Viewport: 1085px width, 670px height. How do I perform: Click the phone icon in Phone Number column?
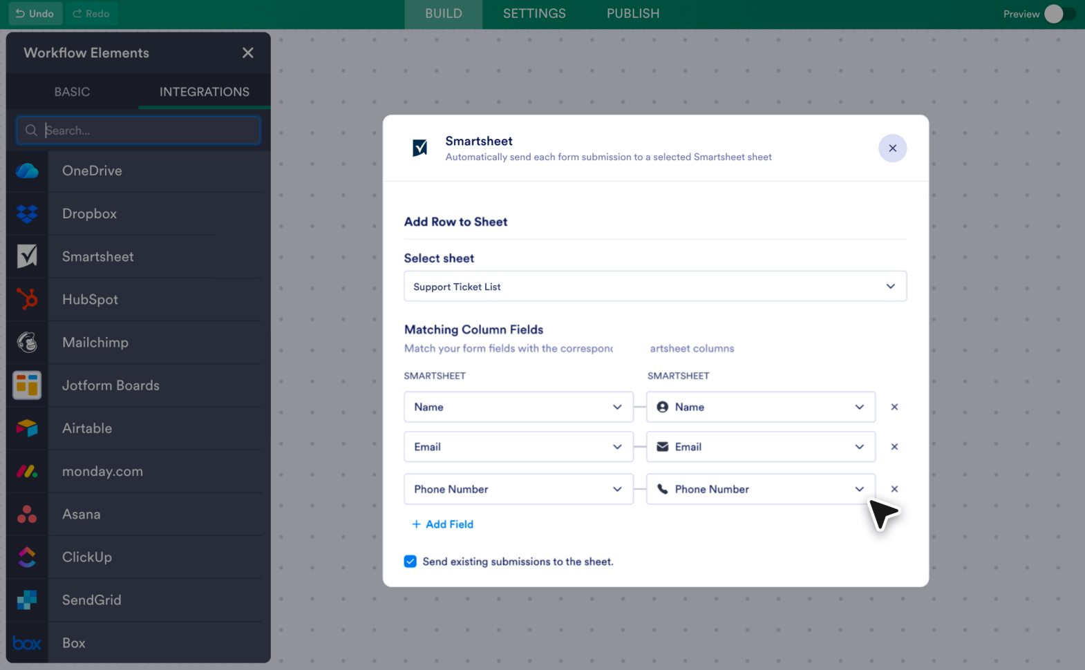[662, 489]
